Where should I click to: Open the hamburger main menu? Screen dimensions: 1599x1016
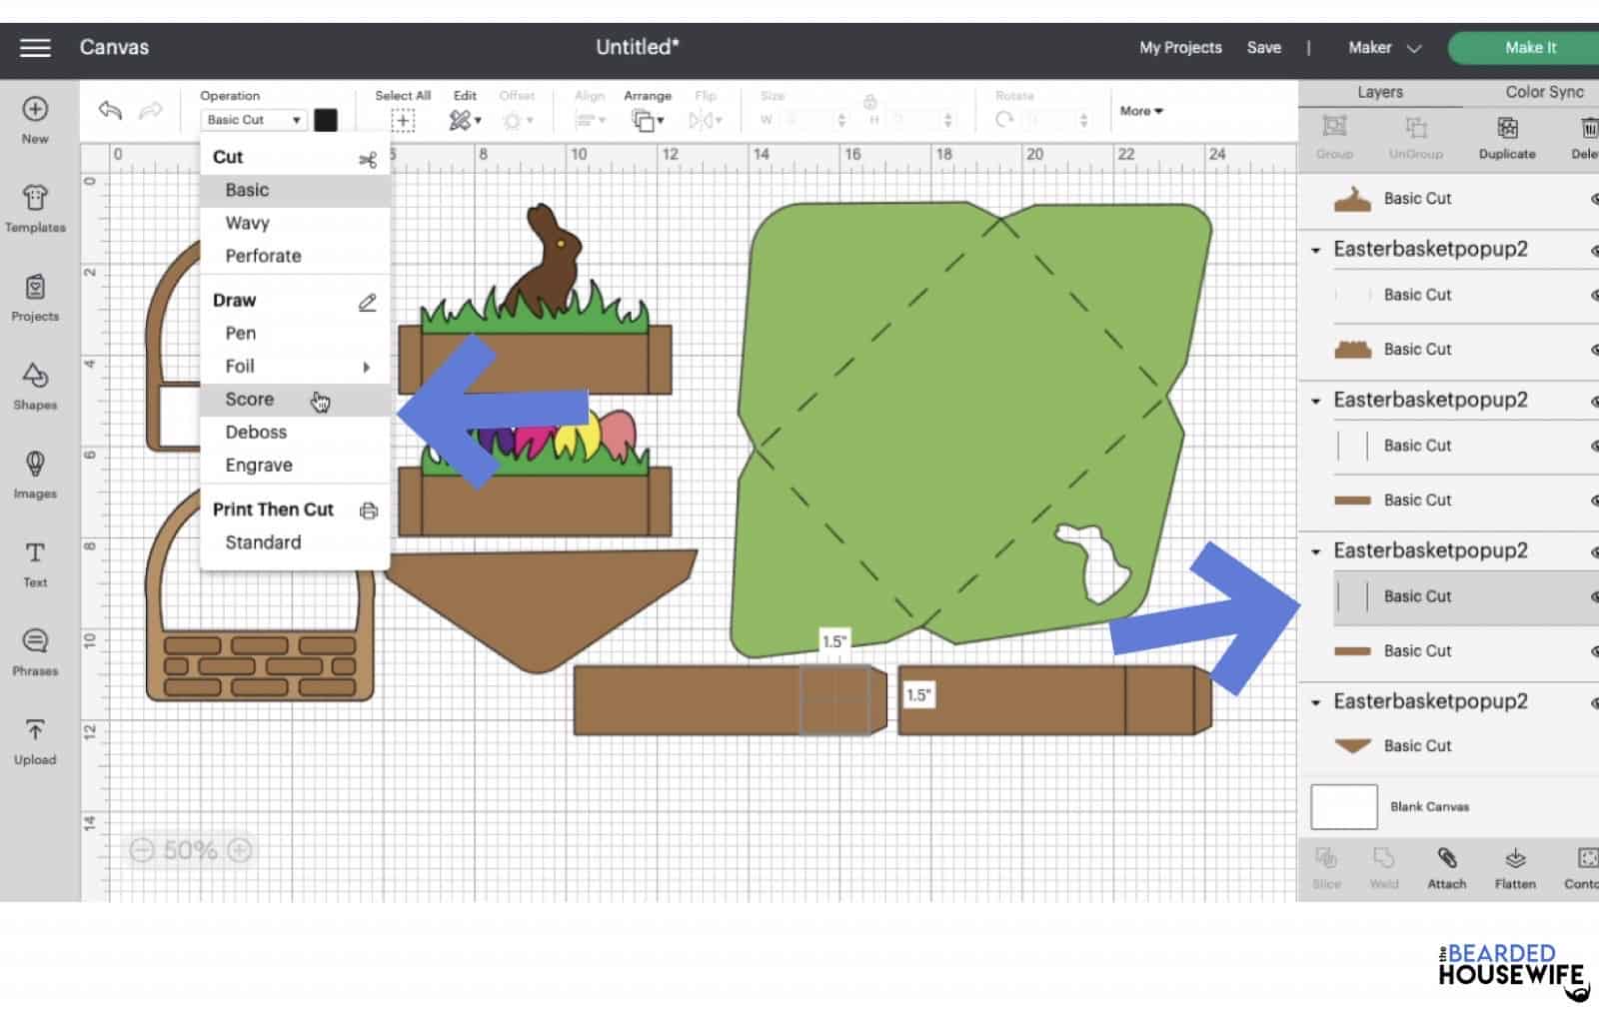[35, 47]
